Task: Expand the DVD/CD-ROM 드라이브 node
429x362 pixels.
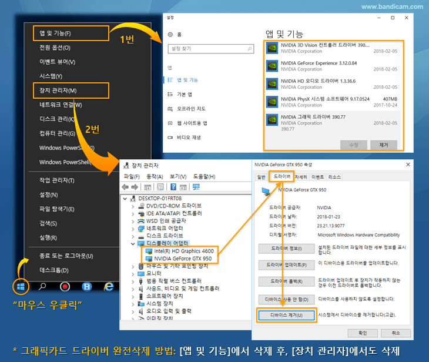Action: click(133, 206)
